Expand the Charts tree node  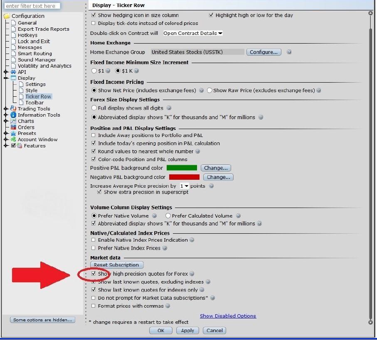tap(6, 121)
